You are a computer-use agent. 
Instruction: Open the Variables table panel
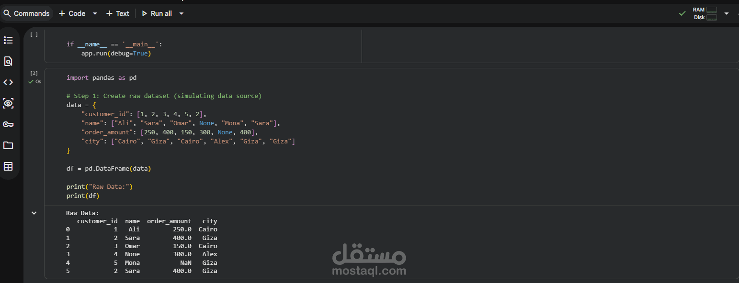click(9, 166)
